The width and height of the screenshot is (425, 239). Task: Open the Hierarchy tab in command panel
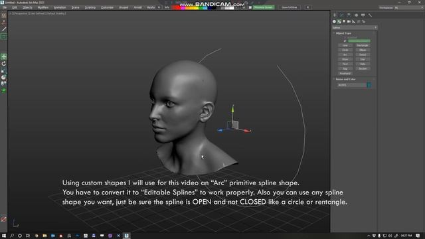point(349,15)
